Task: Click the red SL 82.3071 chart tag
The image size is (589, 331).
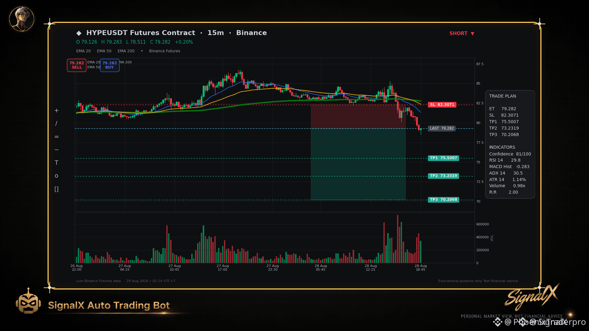Action: (442, 104)
